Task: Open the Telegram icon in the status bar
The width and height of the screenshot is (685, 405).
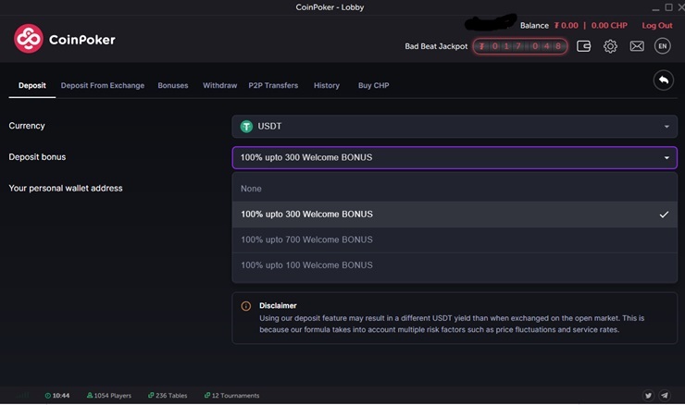Action: pos(665,396)
